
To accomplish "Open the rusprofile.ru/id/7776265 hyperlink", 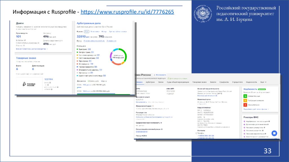I will point(127,12).
